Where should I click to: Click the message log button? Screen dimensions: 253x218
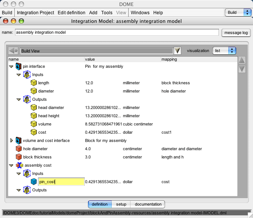tap(236, 33)
